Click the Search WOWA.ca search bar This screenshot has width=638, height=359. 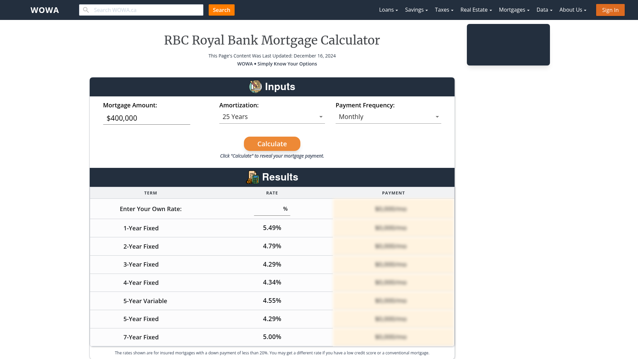141,10
